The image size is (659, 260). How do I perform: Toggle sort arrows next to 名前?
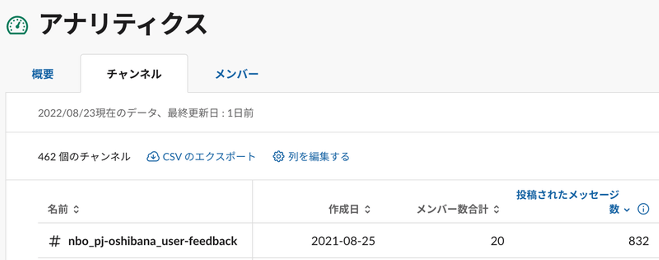point(76,210)
